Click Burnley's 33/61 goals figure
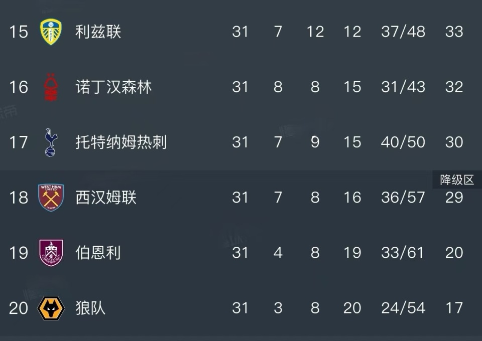This screenshot has width=482, height=341. pos(403,253)
